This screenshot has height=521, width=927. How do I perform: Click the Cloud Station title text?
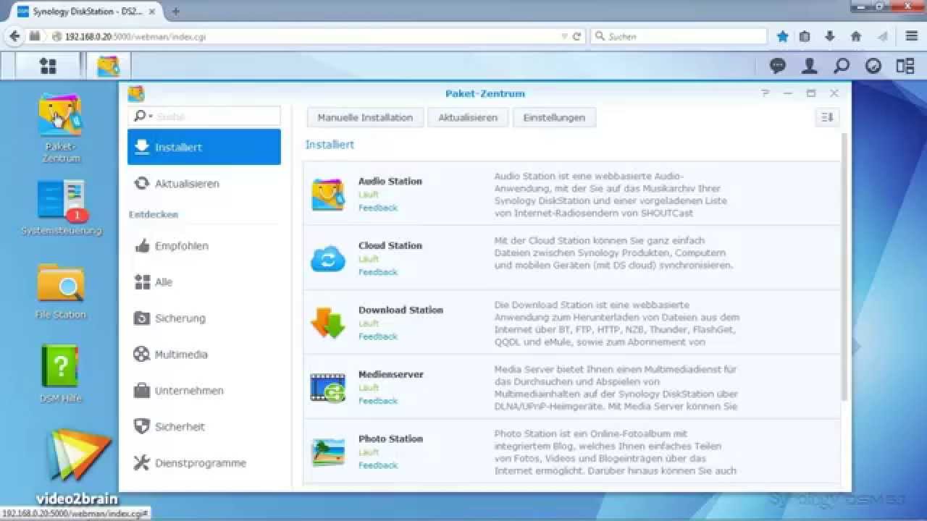[x=390, y=246]
